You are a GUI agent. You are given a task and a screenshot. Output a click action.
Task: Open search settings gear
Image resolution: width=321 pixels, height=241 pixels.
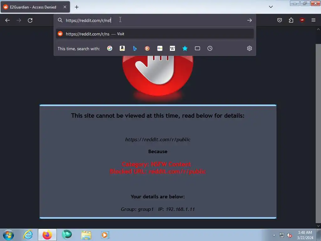click(249, 48)
